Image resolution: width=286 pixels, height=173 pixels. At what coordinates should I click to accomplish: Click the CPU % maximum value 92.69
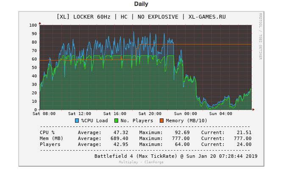click(182, 132)
